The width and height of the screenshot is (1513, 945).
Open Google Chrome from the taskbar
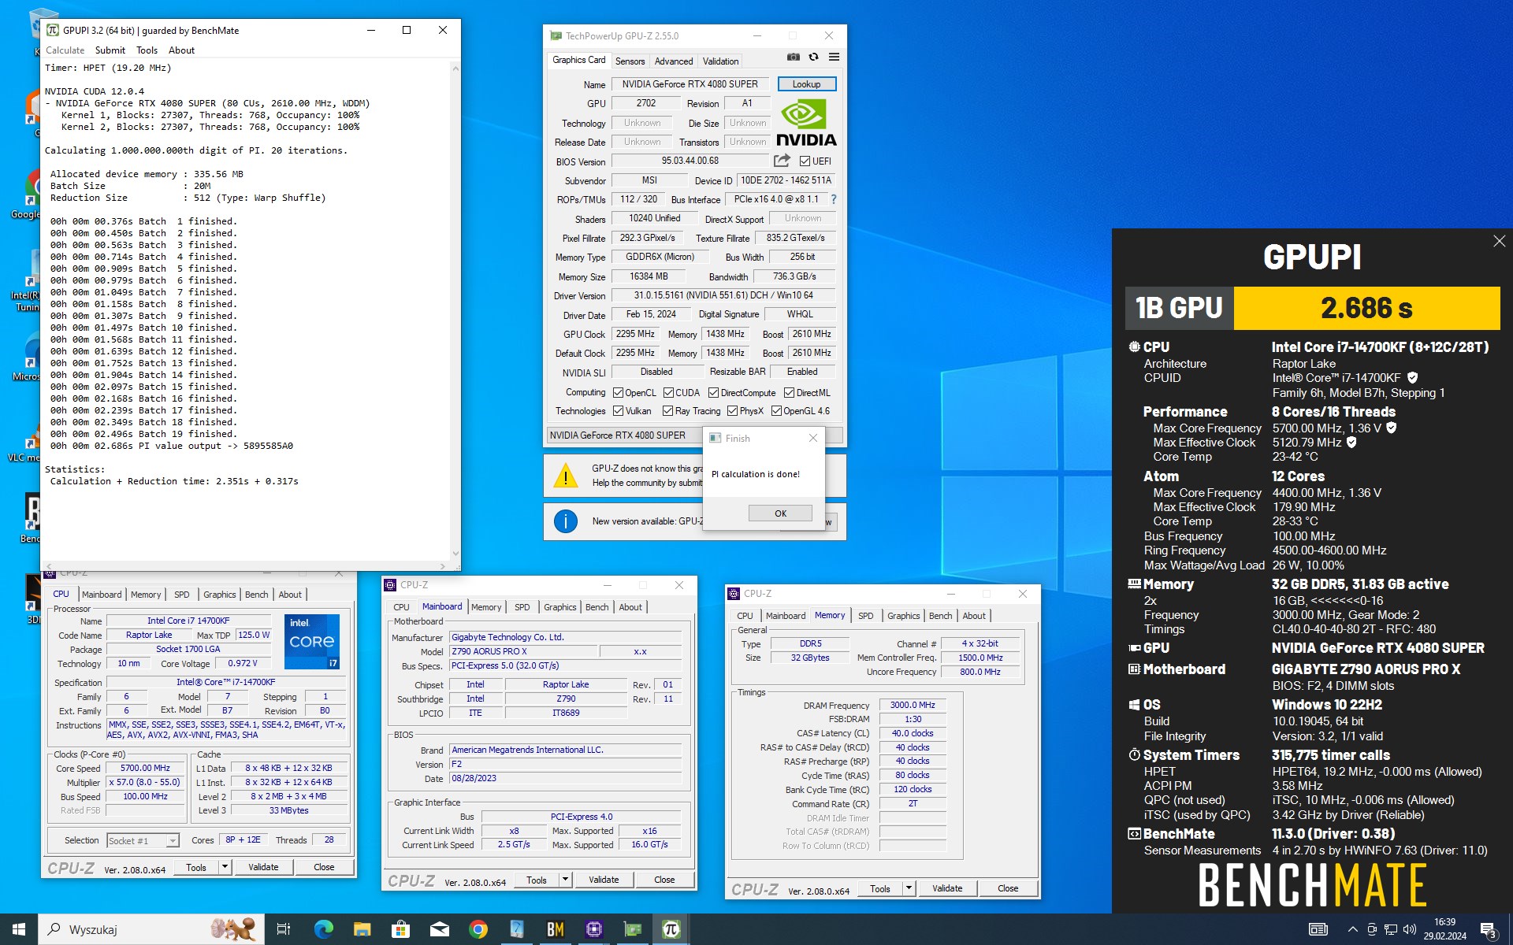478,929
